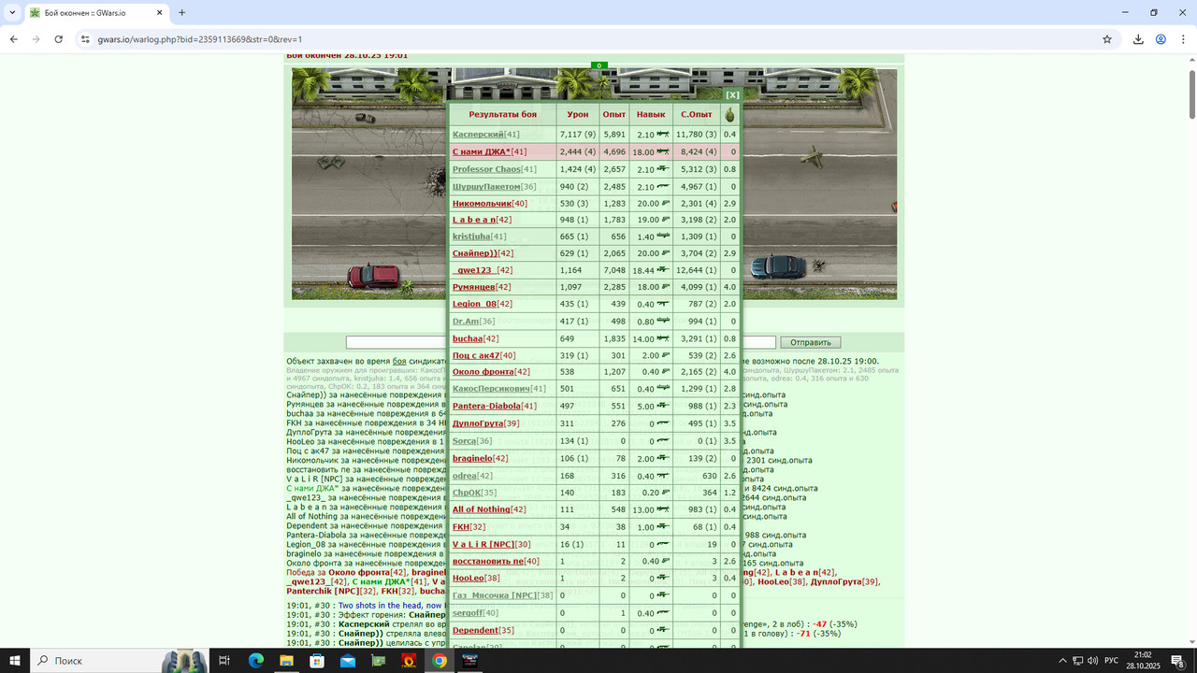
Task: Click the 'Навык' column header
Action: coord(651,114)
